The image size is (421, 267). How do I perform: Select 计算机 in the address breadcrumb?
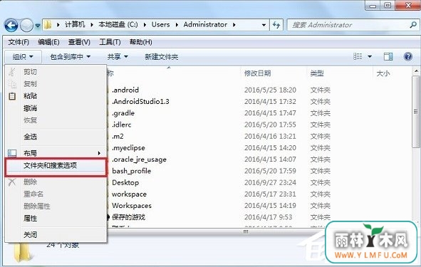coord(75,25)
